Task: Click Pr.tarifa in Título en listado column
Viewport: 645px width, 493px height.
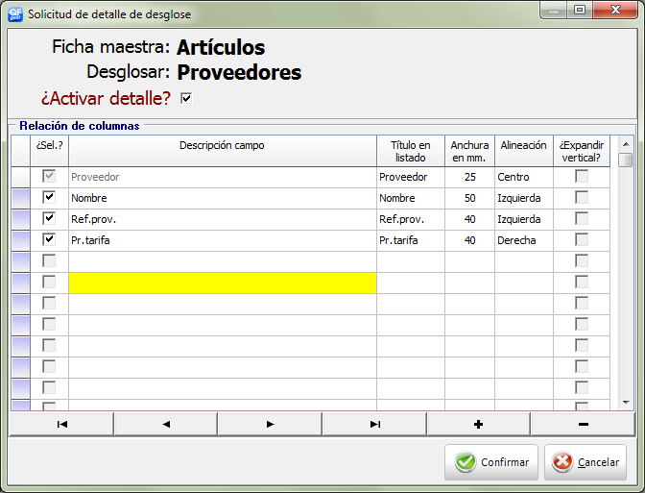Action: (x=411, y=240)
